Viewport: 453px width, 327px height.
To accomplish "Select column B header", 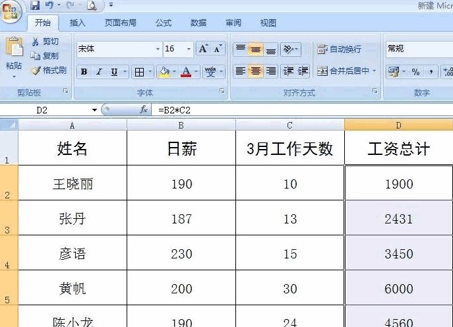I will [181, 125].
